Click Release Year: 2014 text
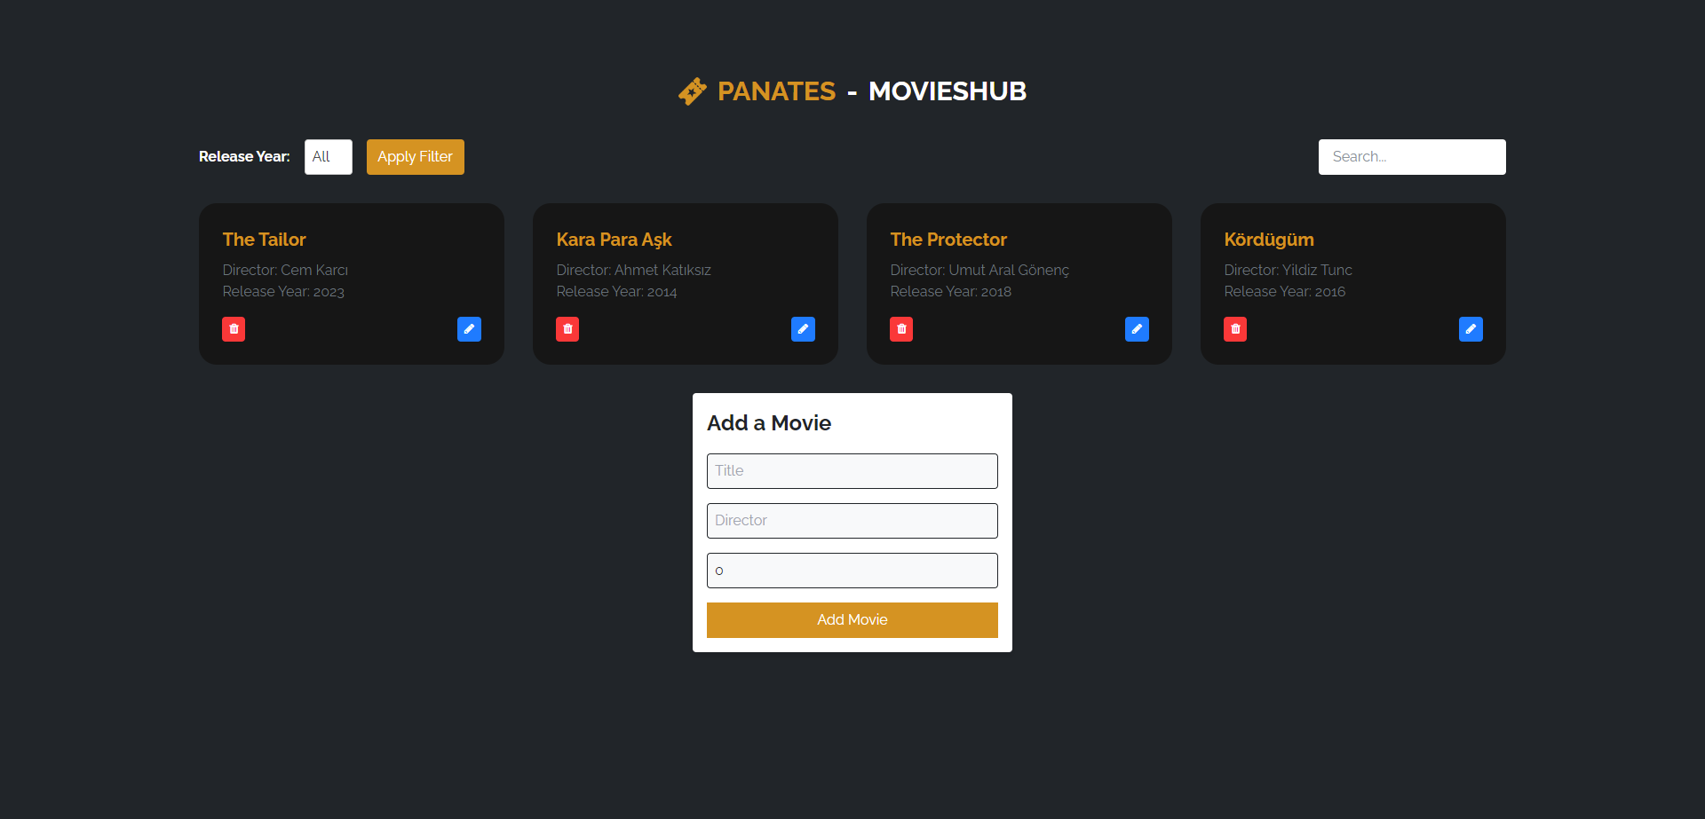The image size is (1705, 819). click(x=616, y=291)
